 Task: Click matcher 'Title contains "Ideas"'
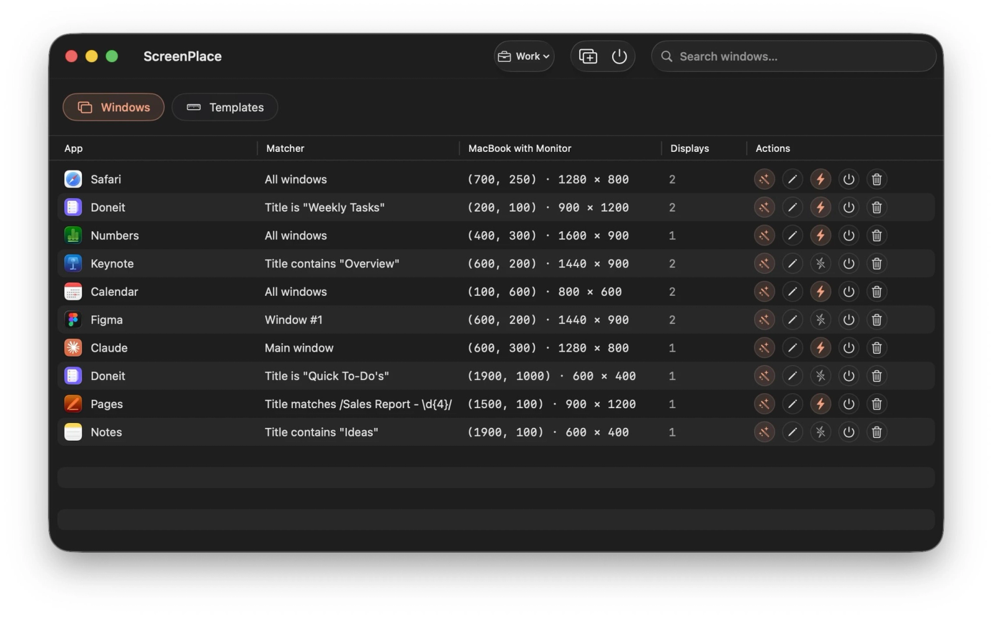321,432
